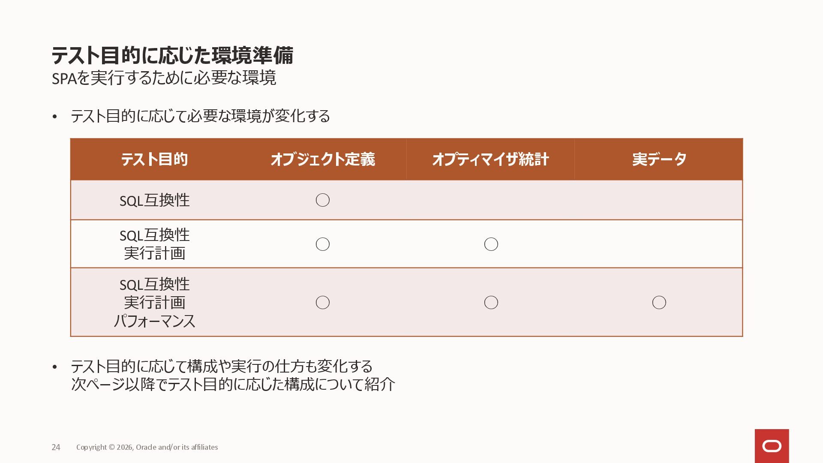Click the first bullet about 必要な環境が変化する
The height and width of the screenshot is (463, 823).
(x=200, y=116)
